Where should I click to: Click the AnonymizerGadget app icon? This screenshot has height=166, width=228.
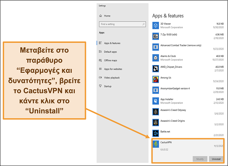156,90
